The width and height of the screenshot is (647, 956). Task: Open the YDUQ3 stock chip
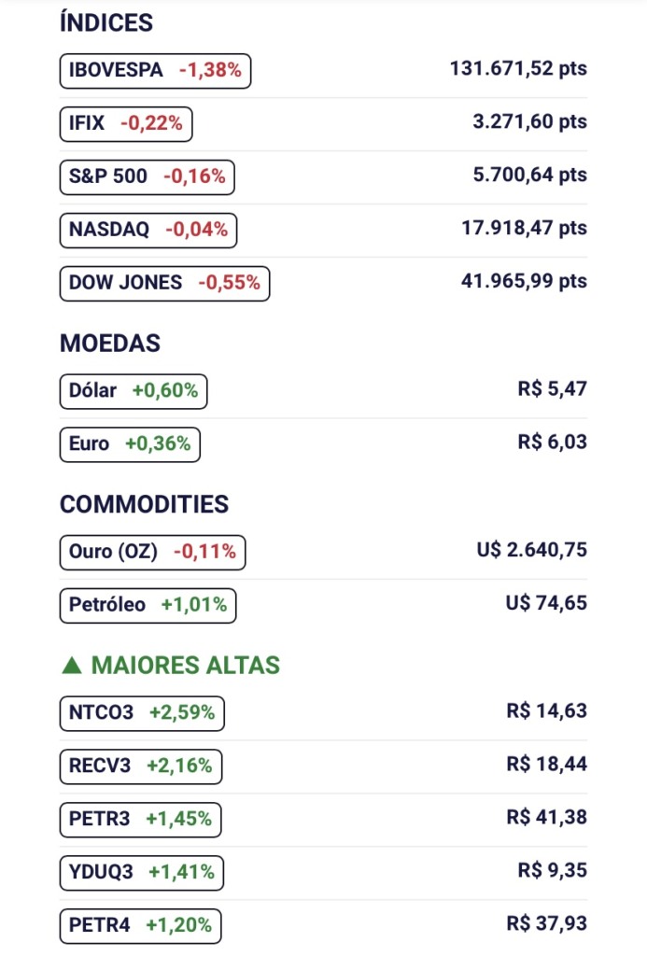tap(141, 873)
